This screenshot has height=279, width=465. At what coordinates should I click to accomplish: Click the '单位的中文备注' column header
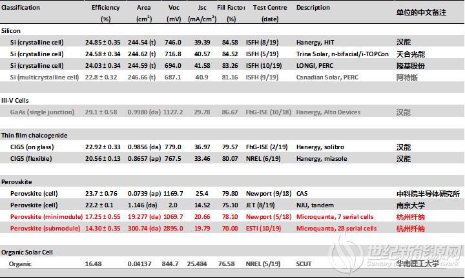(x=421, y=12)
